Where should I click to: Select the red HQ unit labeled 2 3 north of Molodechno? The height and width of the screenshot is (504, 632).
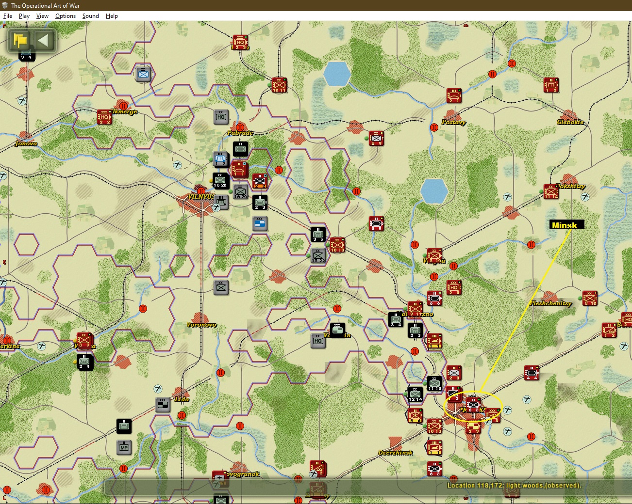[454, 287]
